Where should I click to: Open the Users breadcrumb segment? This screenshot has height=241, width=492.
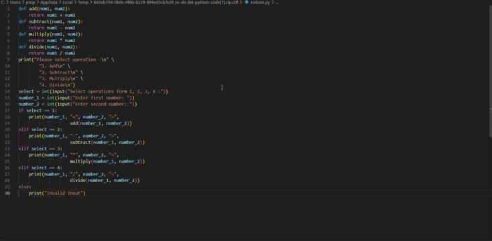[x=15, y=2]
